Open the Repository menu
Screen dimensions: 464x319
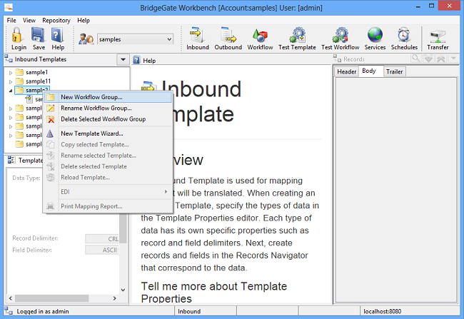click(56, 21)
